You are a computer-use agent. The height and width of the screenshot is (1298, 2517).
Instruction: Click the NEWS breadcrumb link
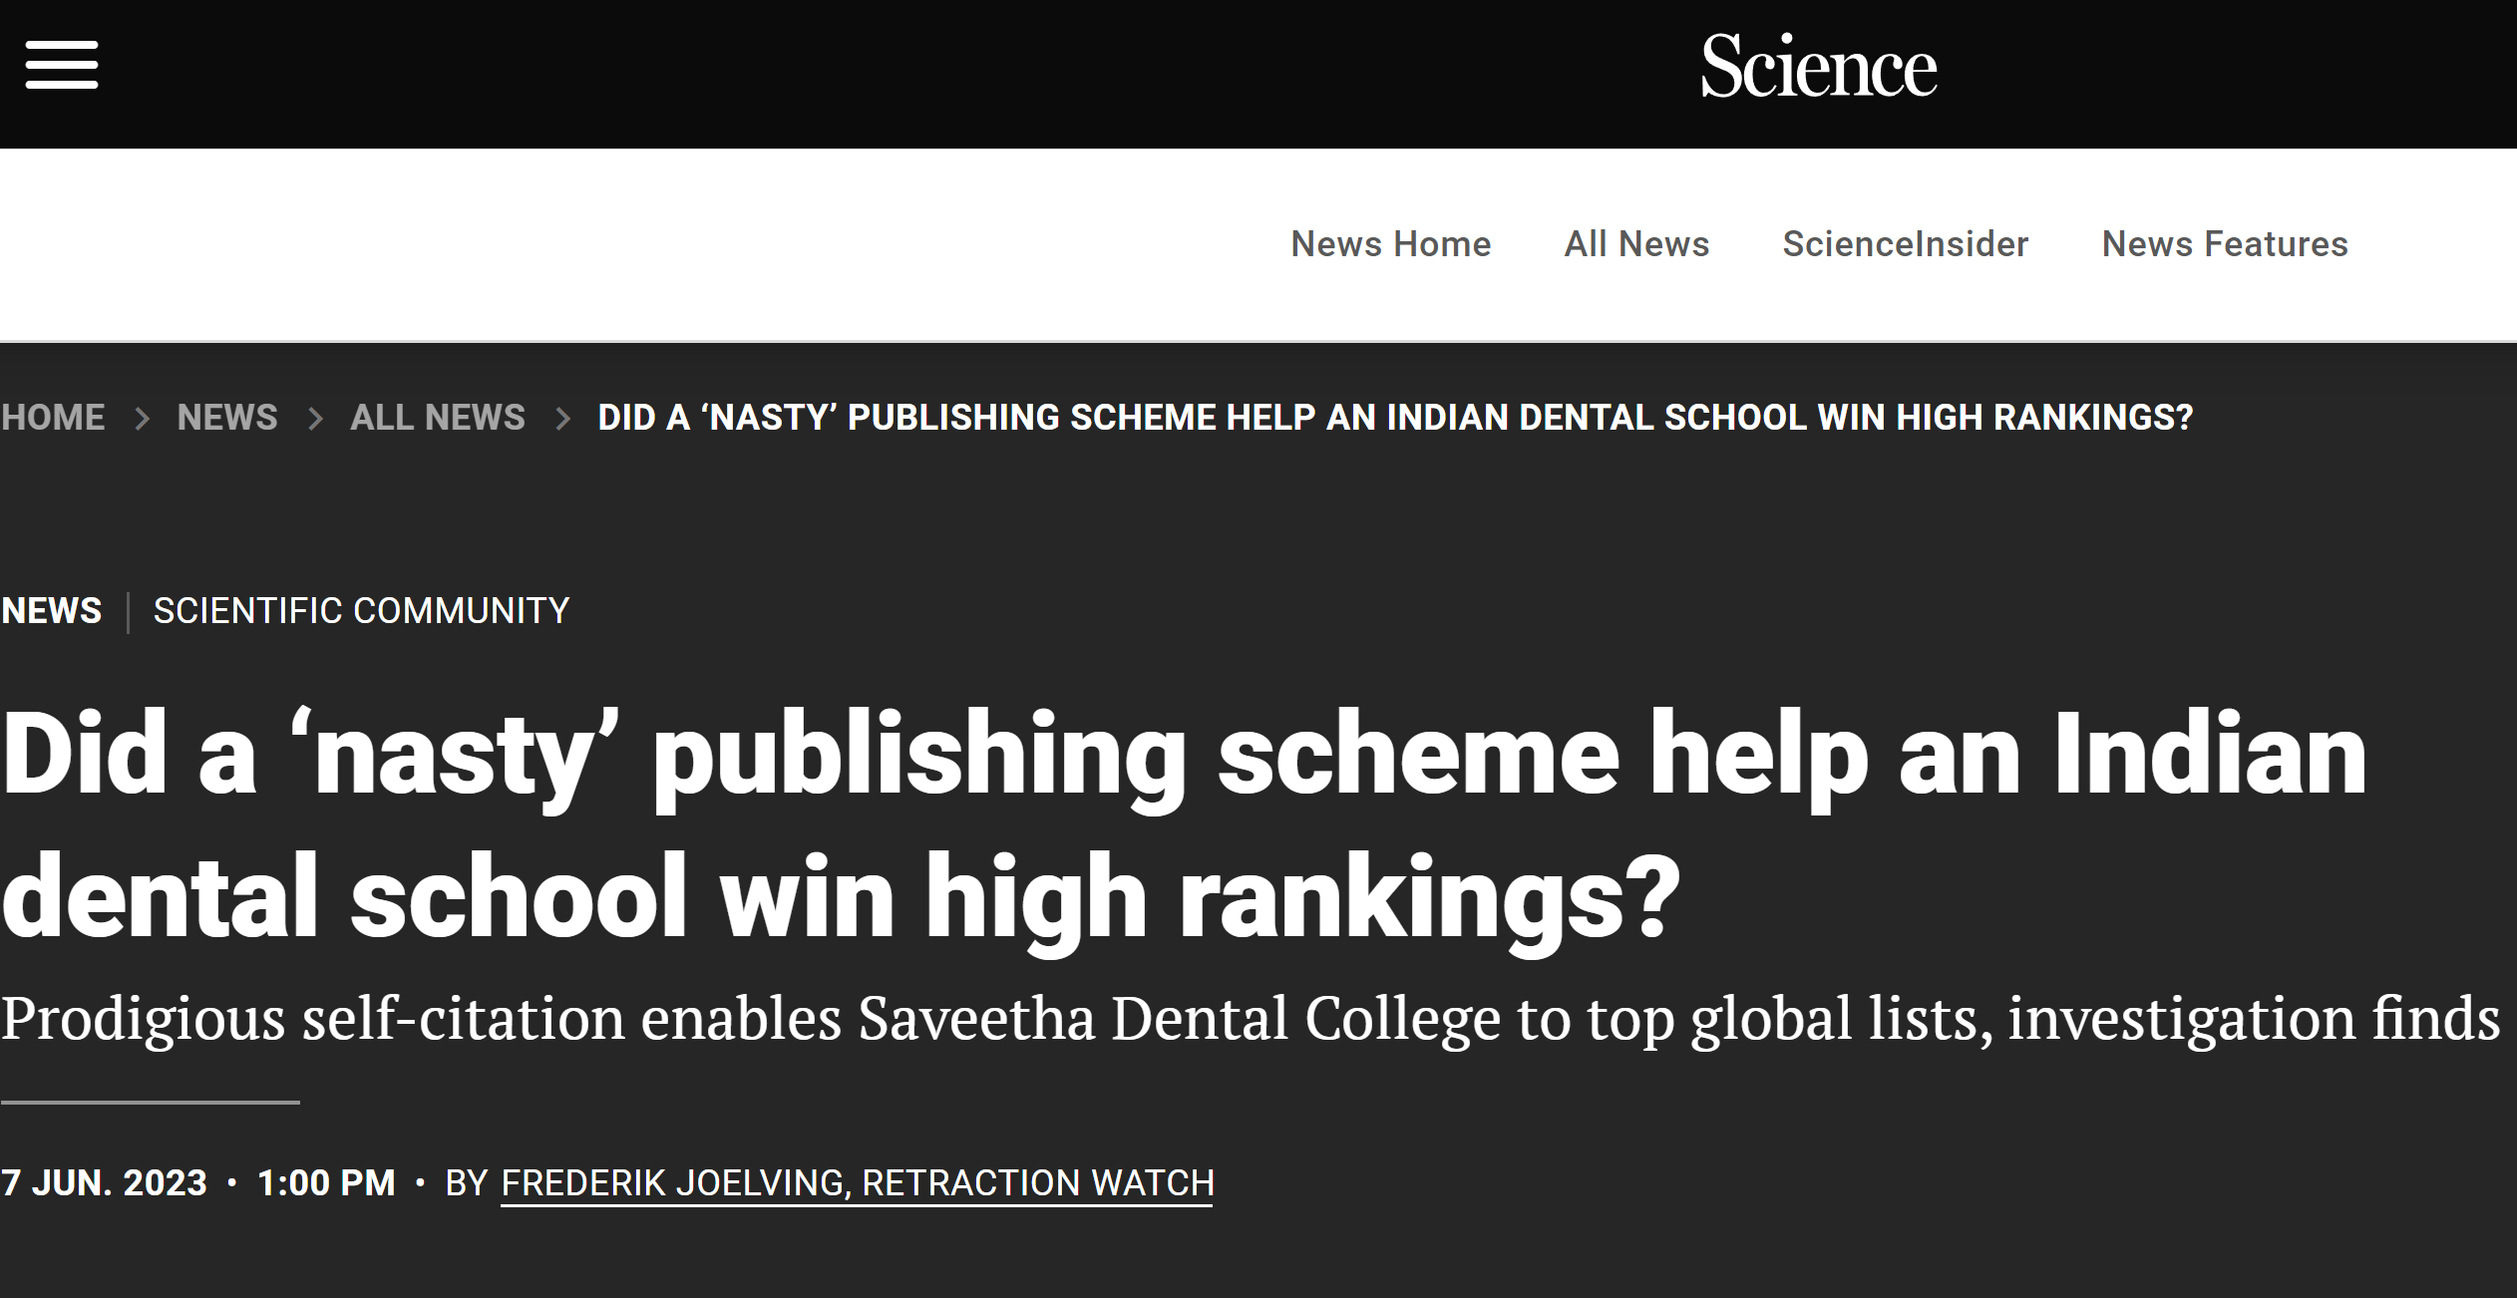(x=227, y=417)
